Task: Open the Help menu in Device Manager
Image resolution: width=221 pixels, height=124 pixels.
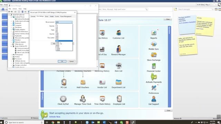Action: coord(25,9)
